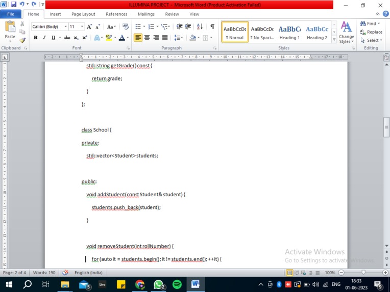This screenshot has height=292, width=390.
Task: Expand the Borders dropdown arrow
Action: (x=211, y=38)
